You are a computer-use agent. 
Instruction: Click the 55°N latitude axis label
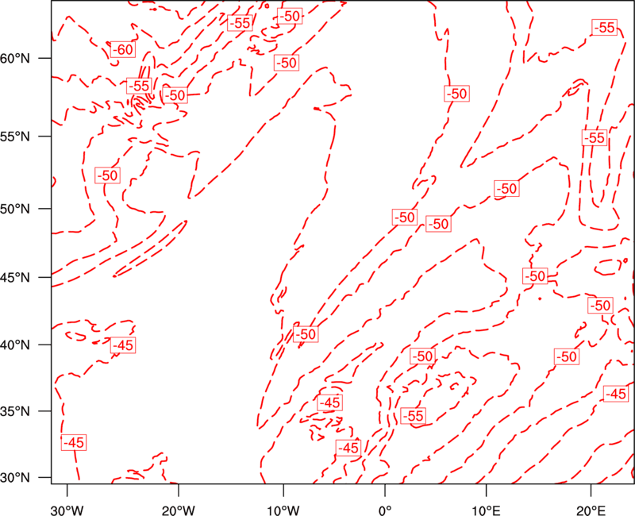pos(15,137)
